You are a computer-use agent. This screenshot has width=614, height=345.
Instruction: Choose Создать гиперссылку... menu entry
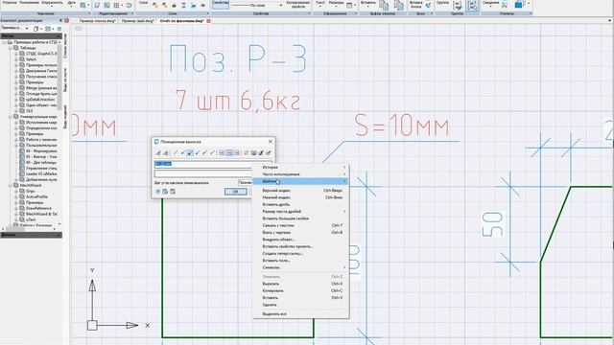[300, 253]
